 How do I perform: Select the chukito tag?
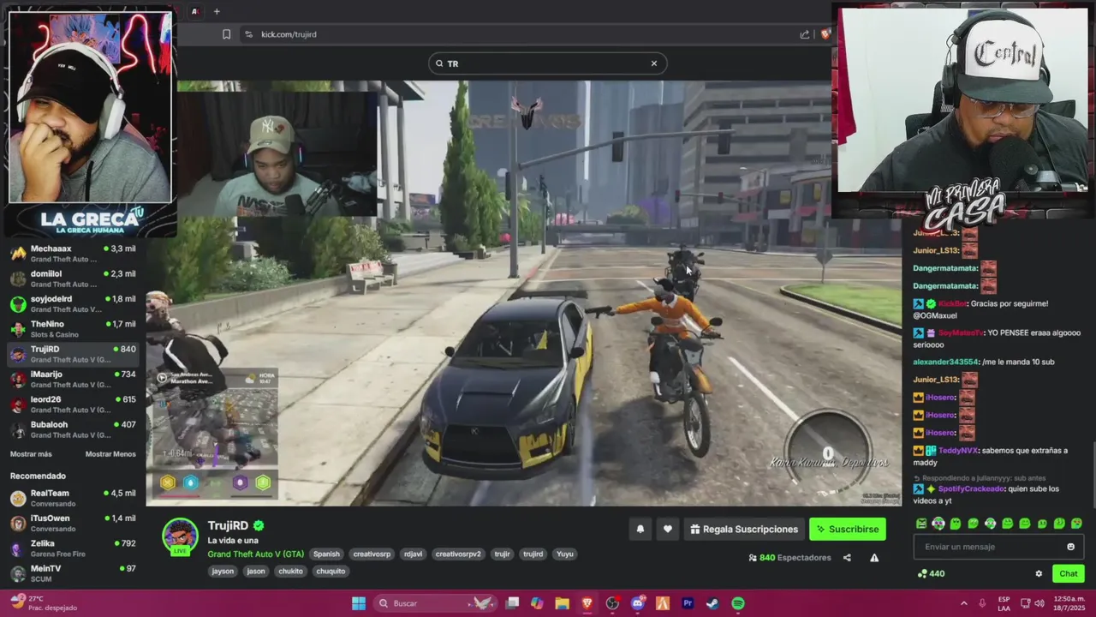pos(290,571)
